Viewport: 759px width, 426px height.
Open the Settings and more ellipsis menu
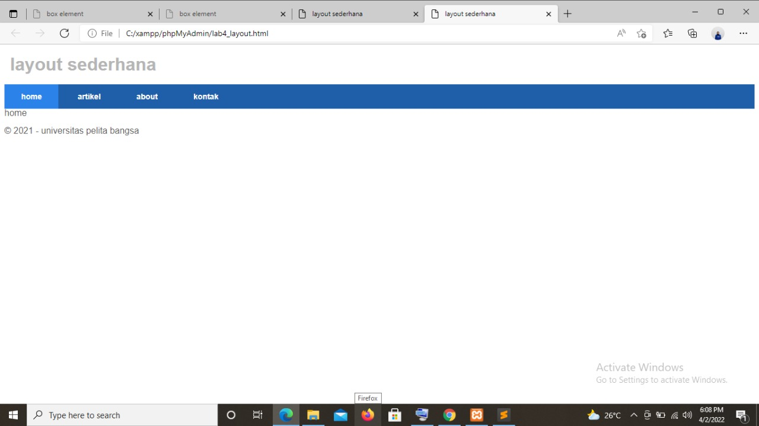[743, 33]
